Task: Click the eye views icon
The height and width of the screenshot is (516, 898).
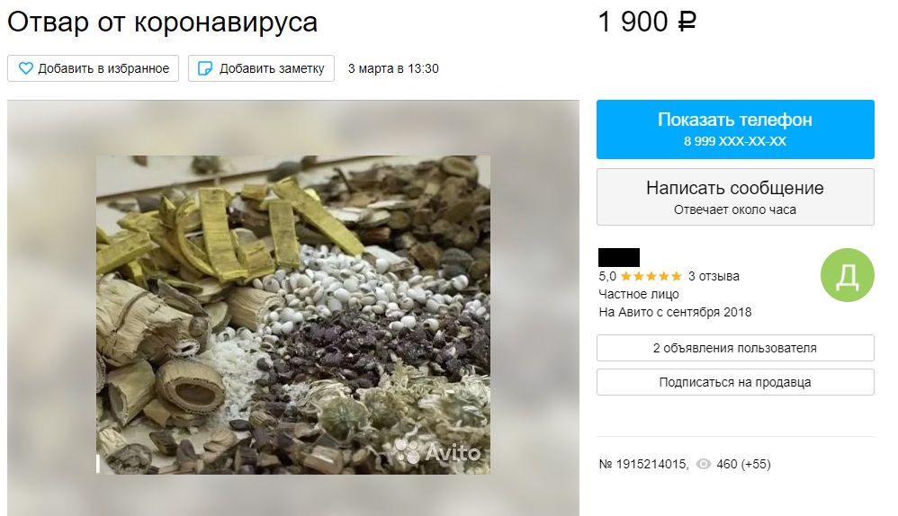Action: pos(703,464)
